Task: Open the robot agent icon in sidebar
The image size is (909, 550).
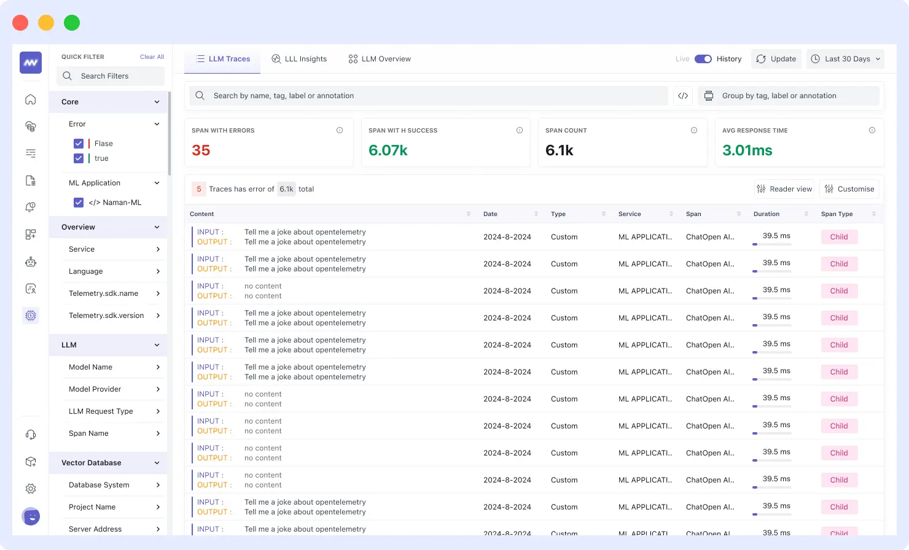Action: point(31,261)
